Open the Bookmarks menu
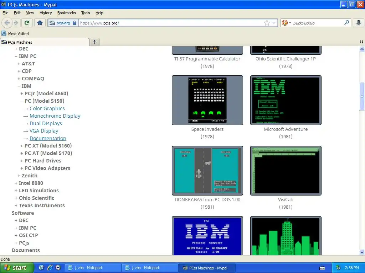 [67, 13]
